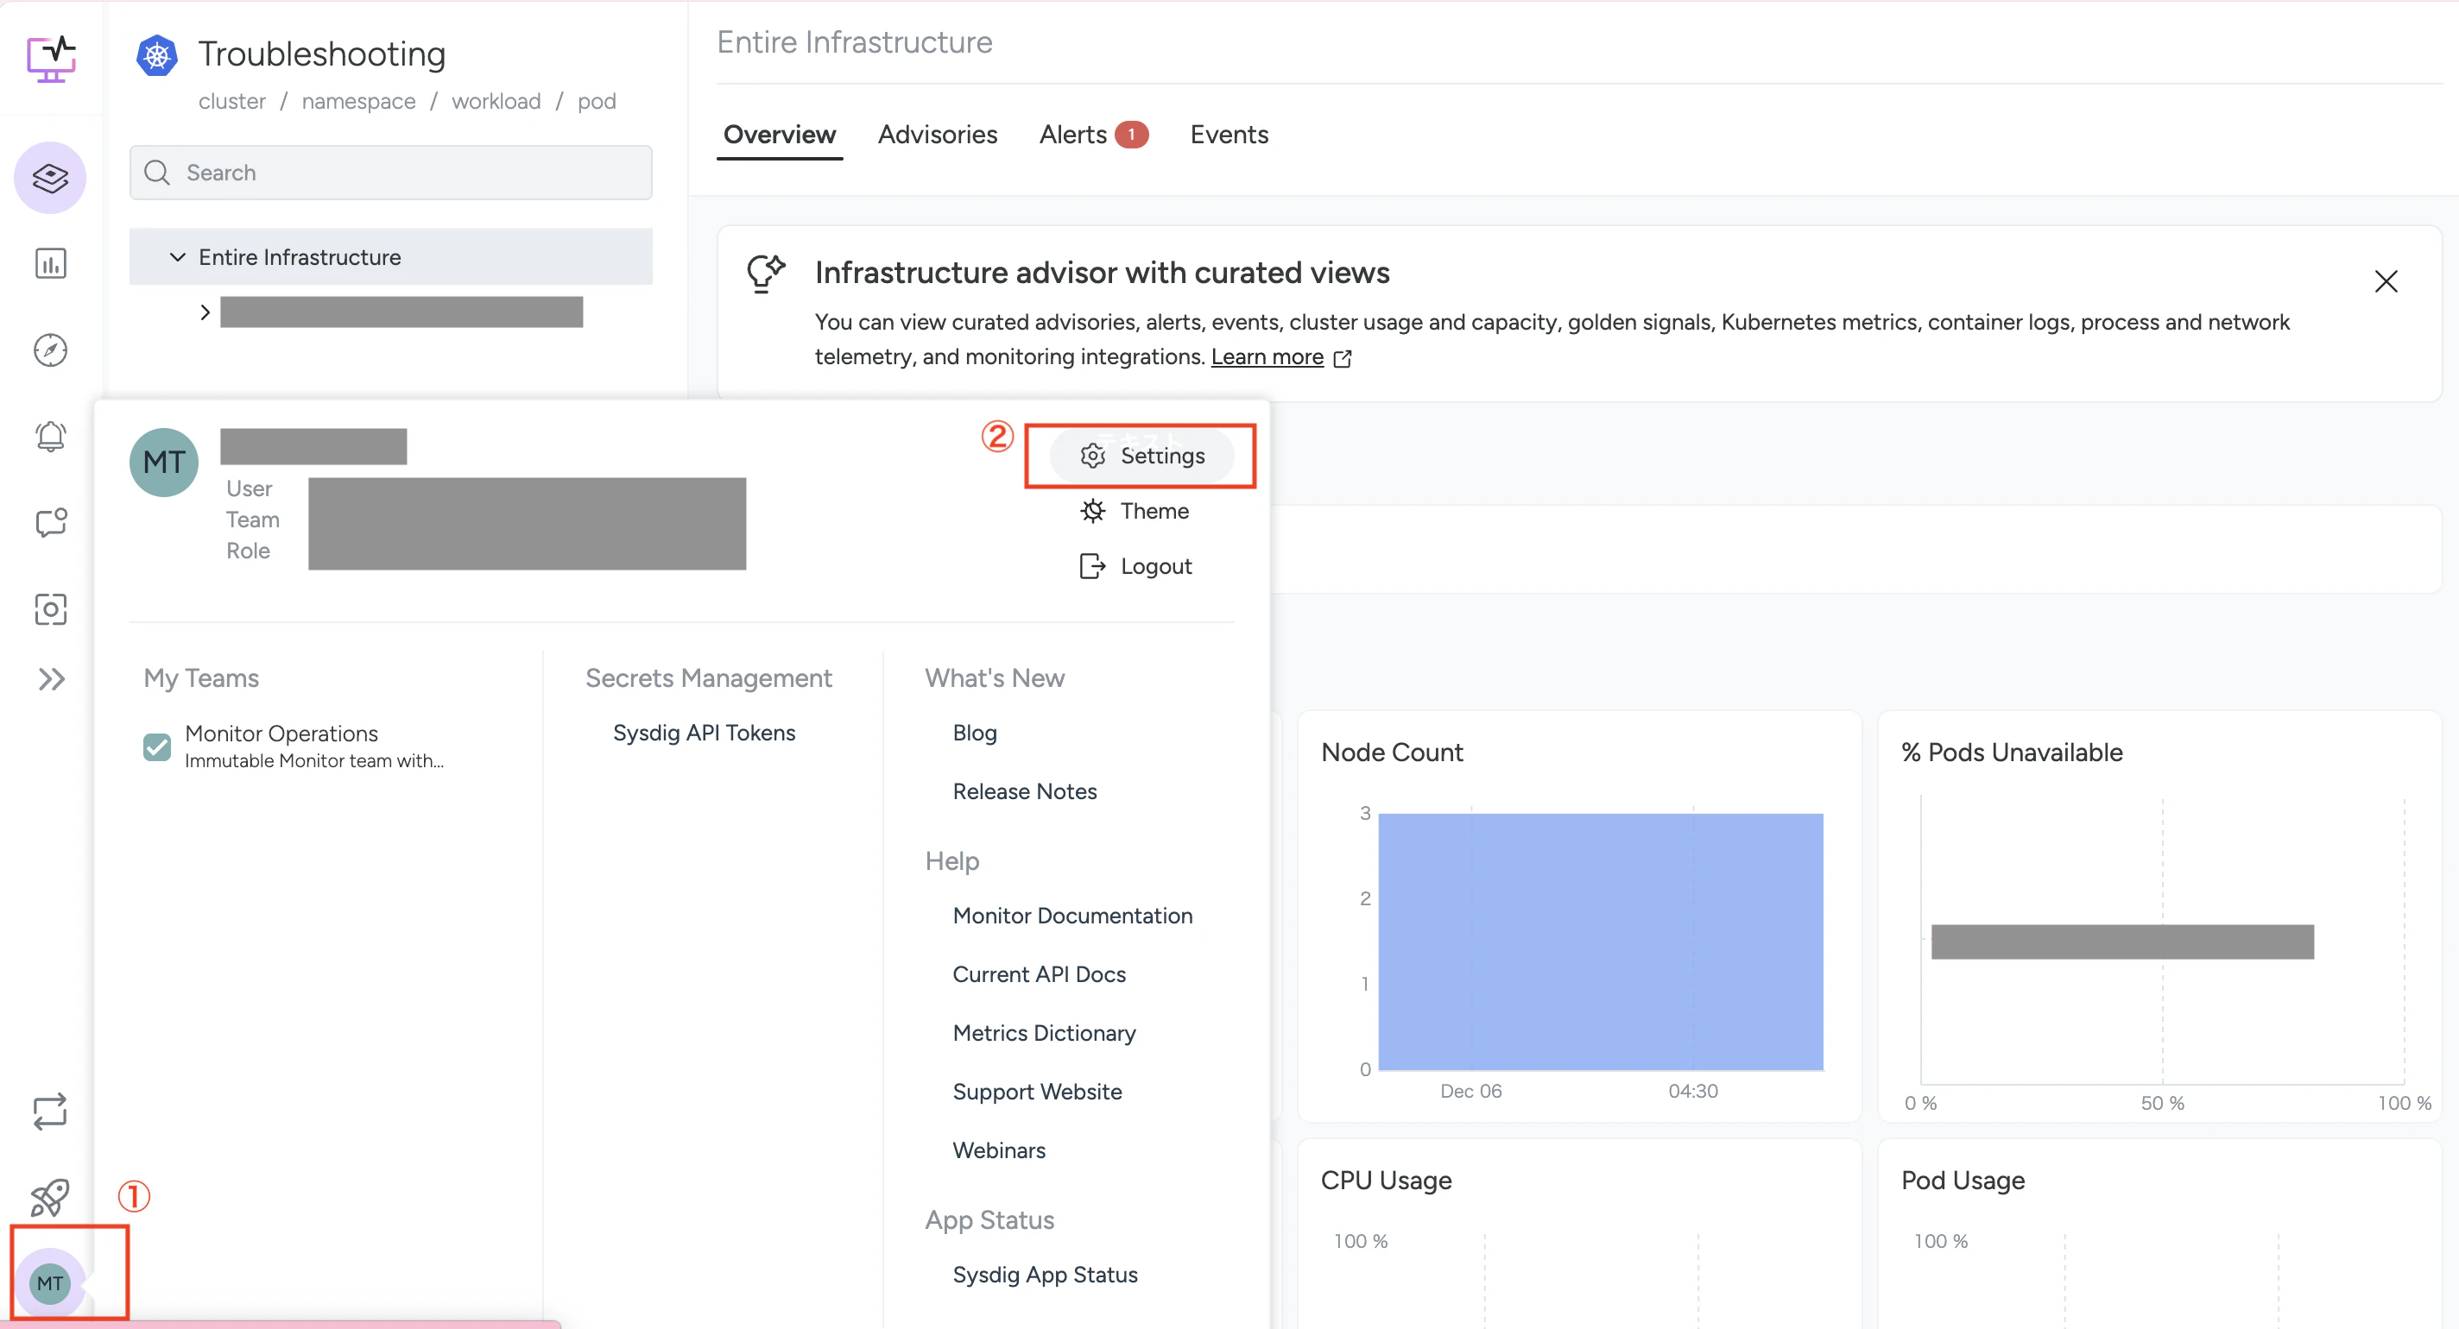Open Sysdig API Tokens

pos(704,733)
